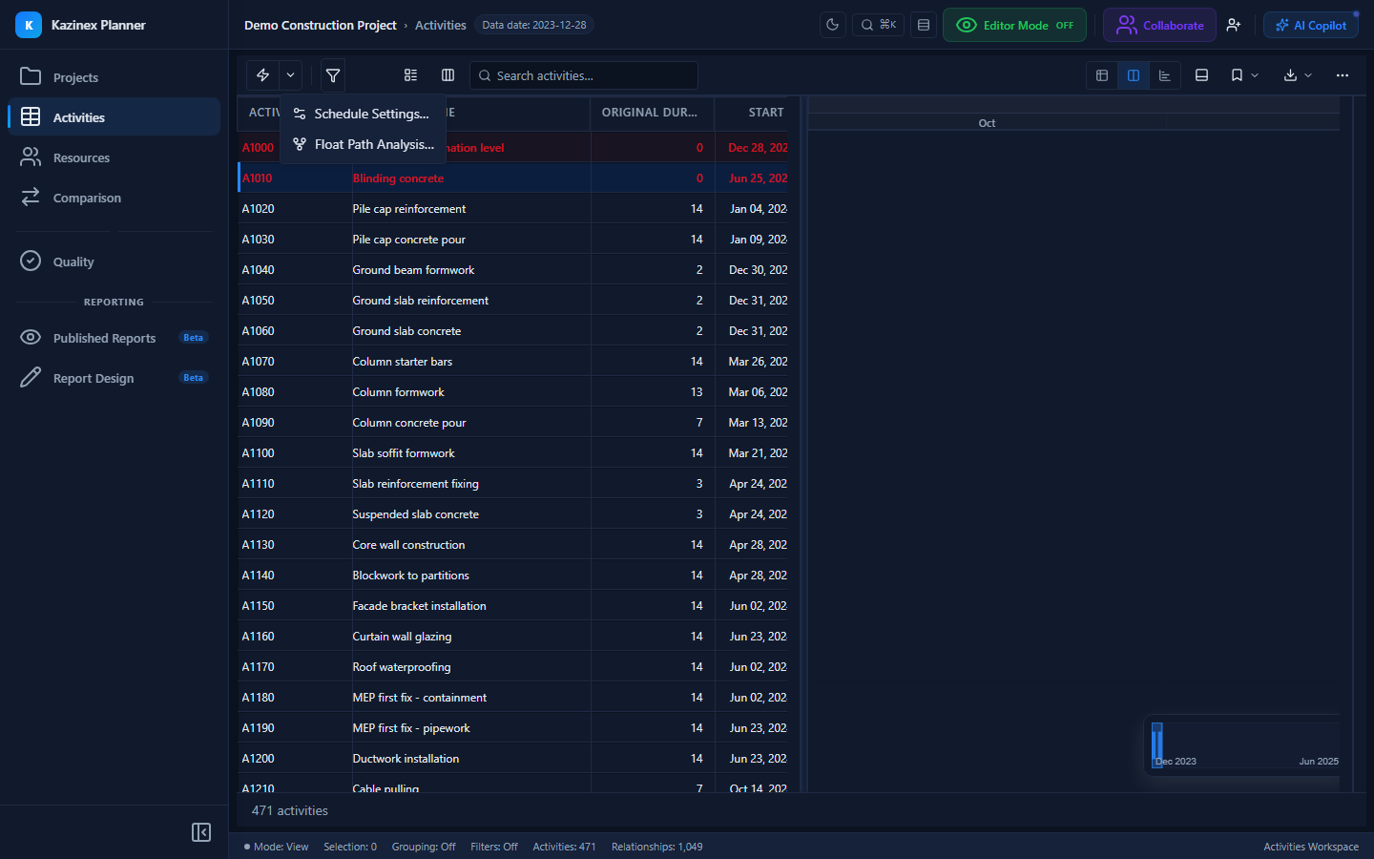The image size is (1374, 859).
Task: Expand the download dropdown chevron
Action: (1308, 75)
